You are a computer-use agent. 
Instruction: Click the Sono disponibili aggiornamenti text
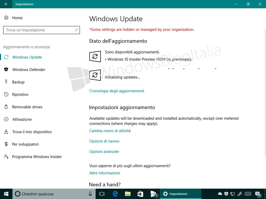132,52
